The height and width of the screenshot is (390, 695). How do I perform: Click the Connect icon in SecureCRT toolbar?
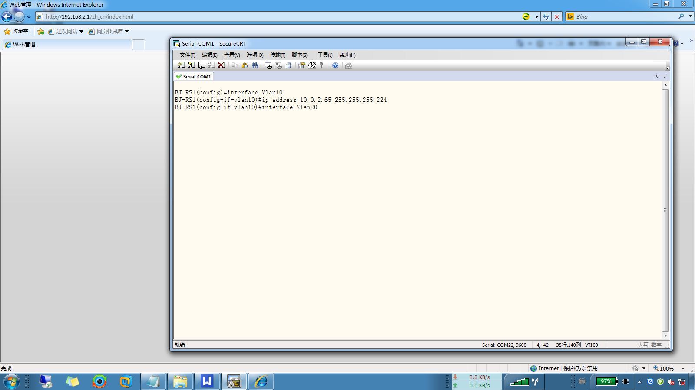[182, 65]
